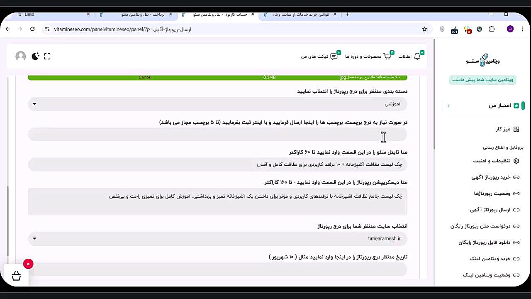Open category dropdown showing آموزشی

click(x=217, y=104)
